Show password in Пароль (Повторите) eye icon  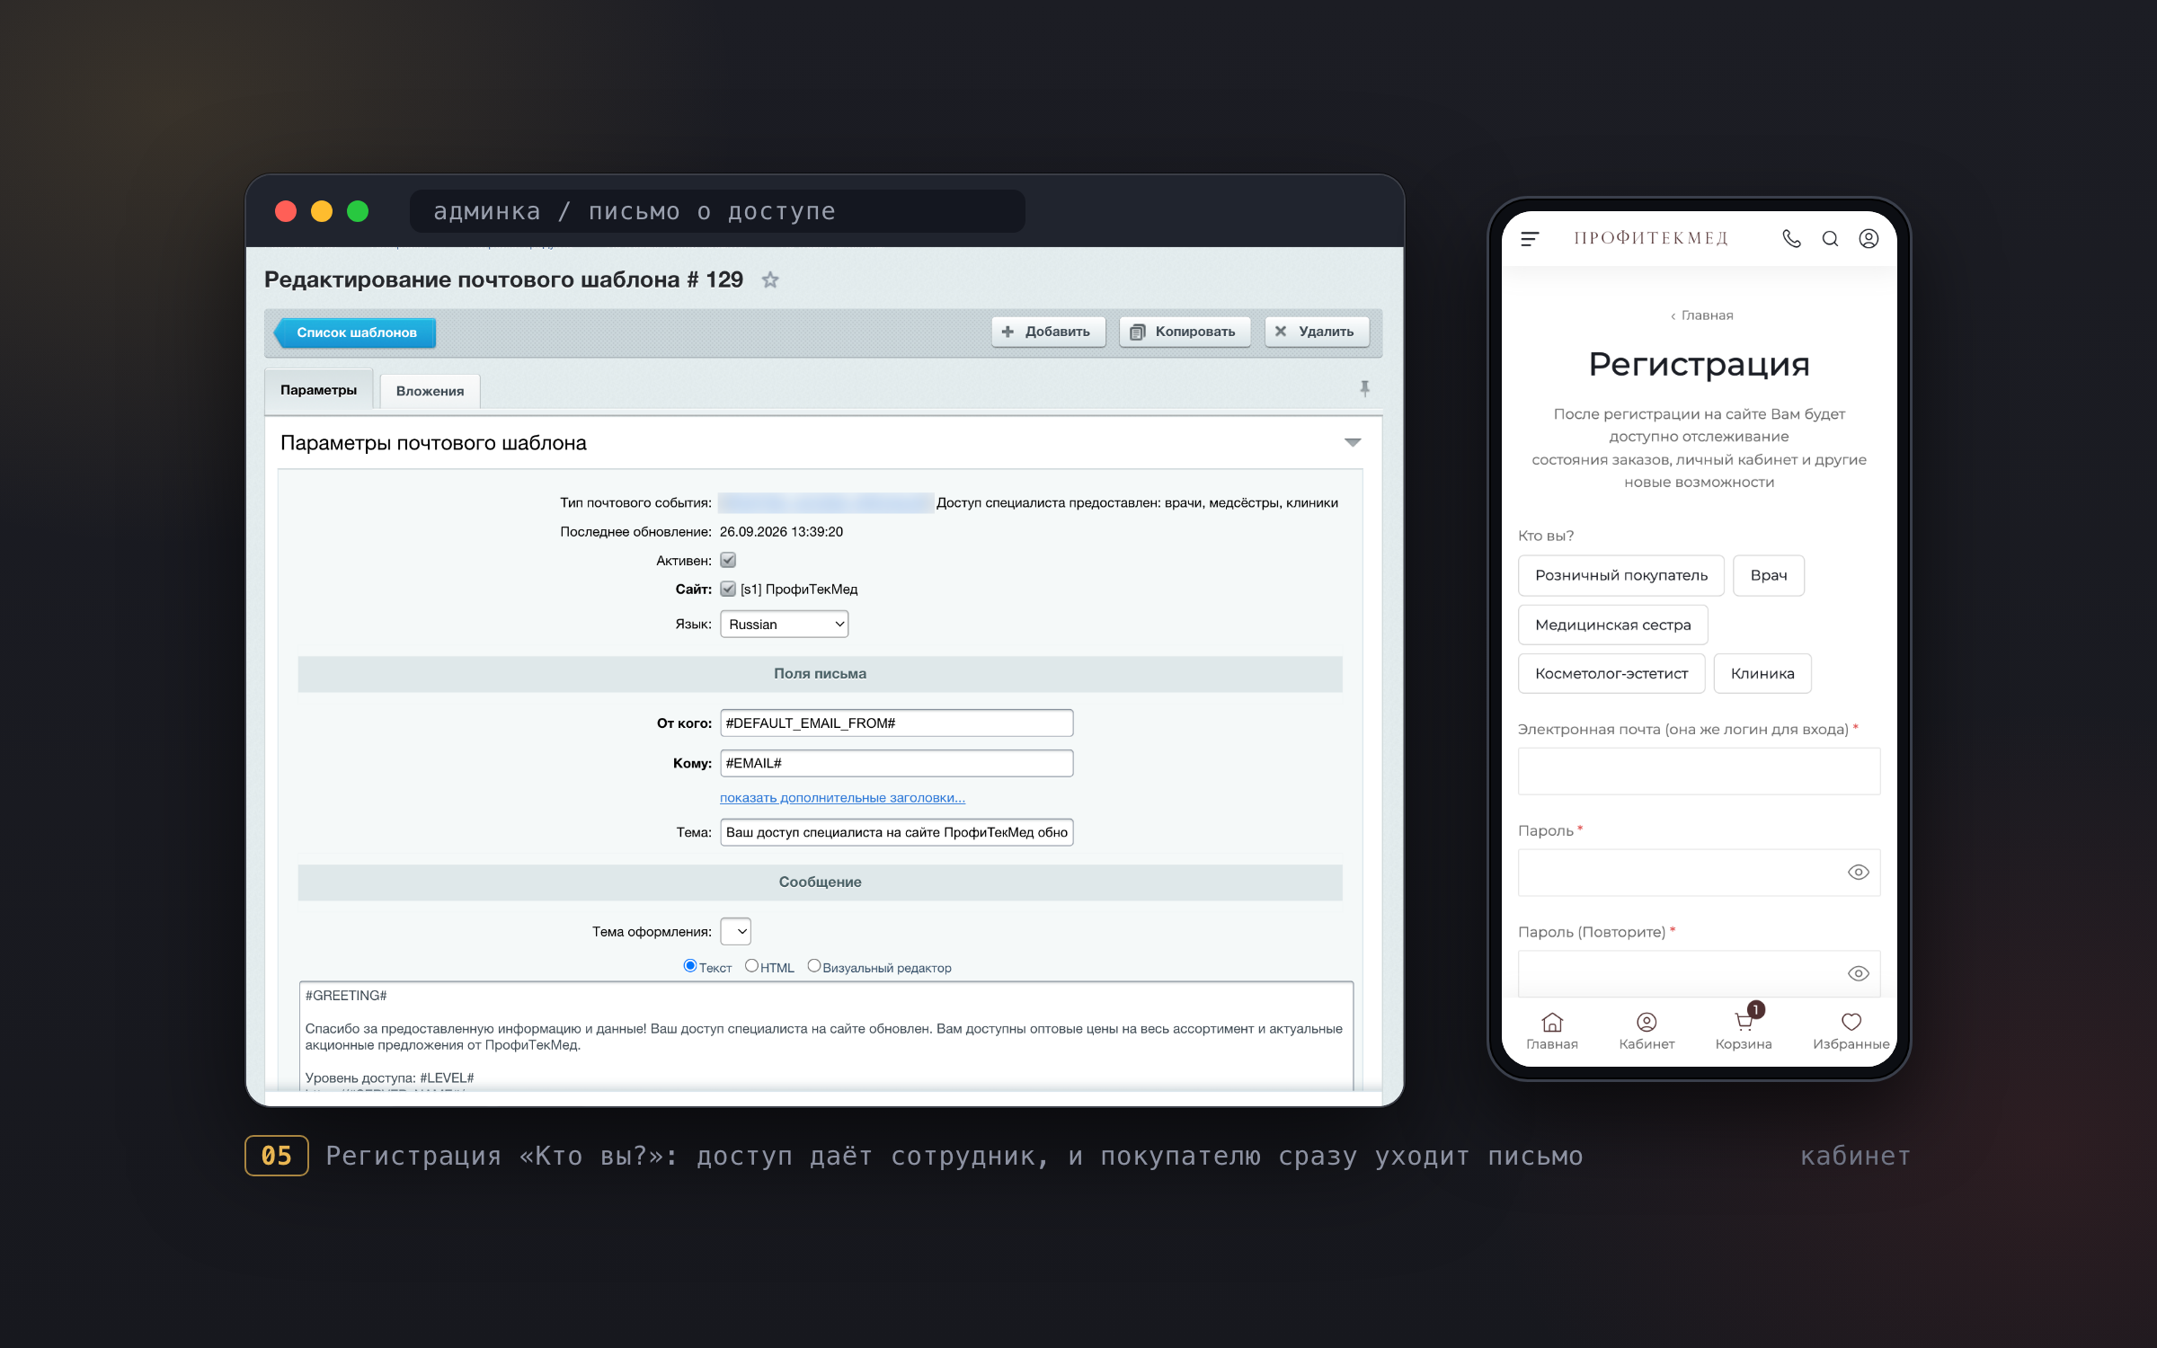pos(1859,973)
